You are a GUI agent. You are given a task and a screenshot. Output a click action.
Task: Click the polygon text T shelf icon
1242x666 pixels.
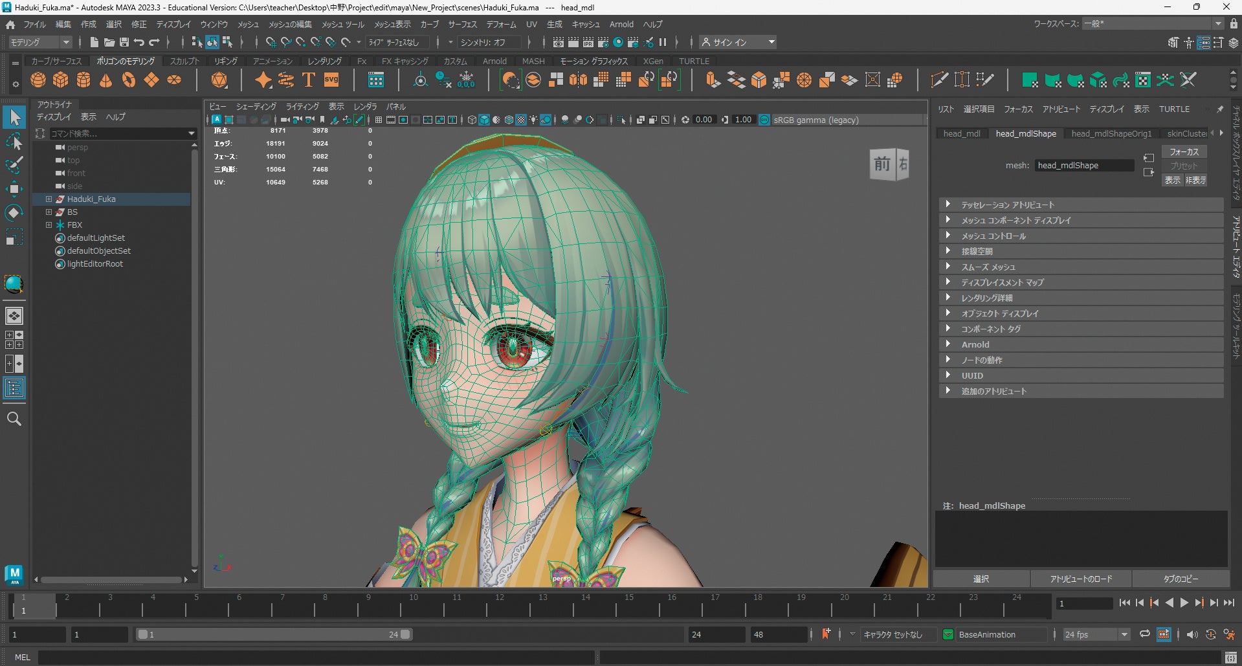pyautogui.click(x=309, y=80)
